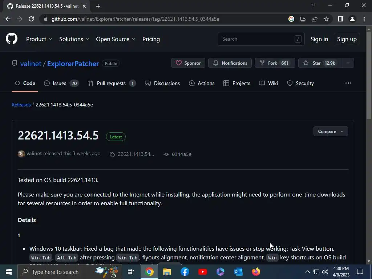Click the Sign in link
The image size is (372, 279).
point(319,39)
